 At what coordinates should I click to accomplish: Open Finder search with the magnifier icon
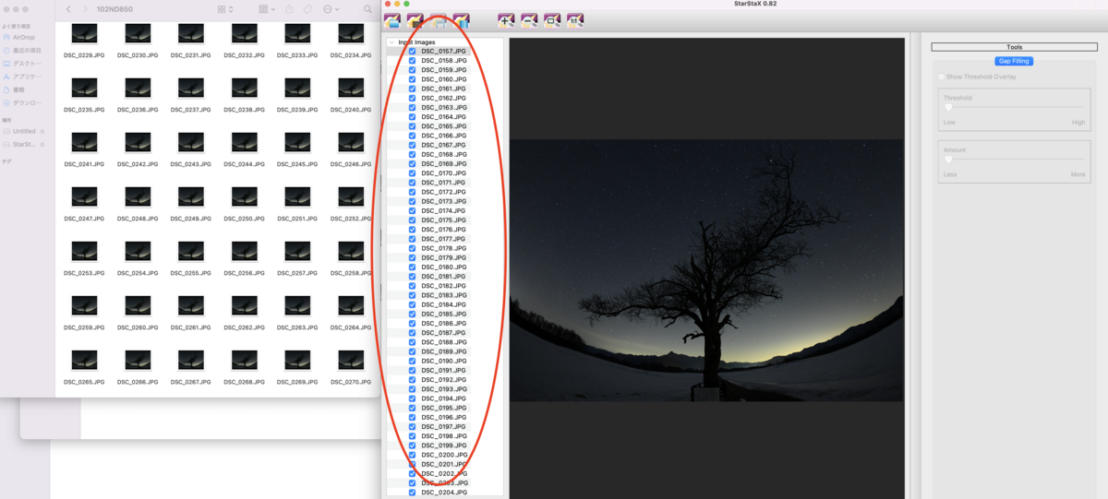pos(368,9)
